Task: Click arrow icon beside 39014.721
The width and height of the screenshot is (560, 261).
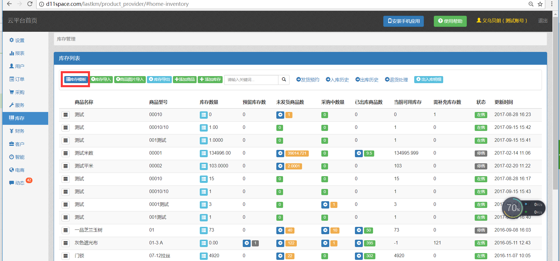Action: pos(280,153)
